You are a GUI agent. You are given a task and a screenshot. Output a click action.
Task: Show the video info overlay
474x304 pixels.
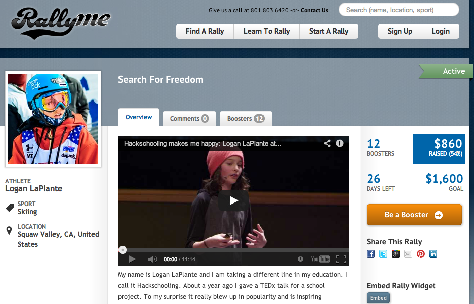pos(339,143)
